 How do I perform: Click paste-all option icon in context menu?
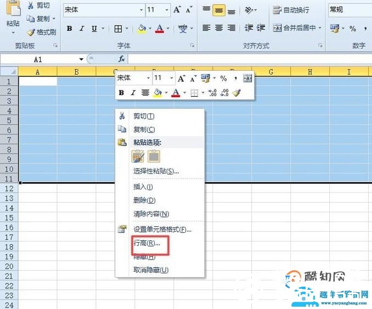click(138, 156)
